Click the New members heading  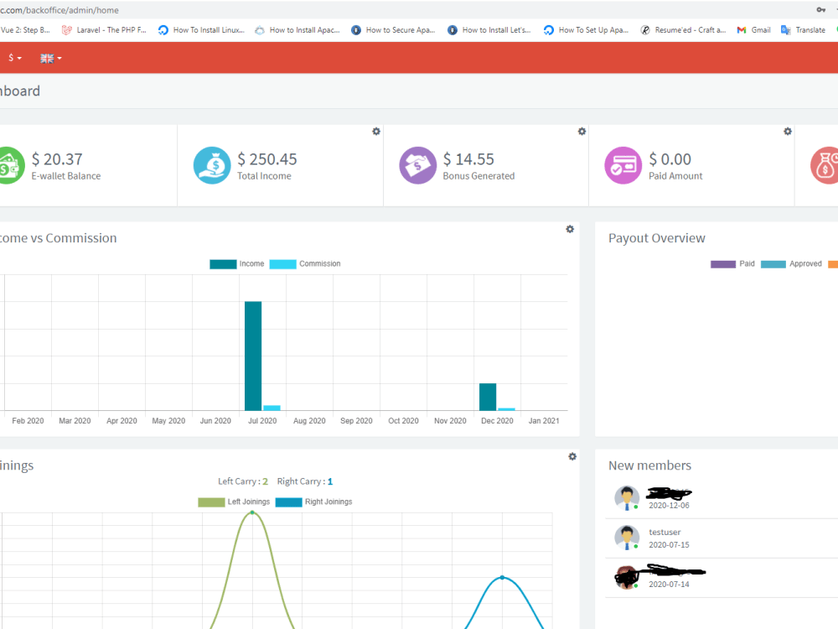tap(650, 465)
